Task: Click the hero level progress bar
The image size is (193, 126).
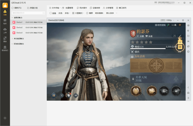Action: tap(148, 49)
